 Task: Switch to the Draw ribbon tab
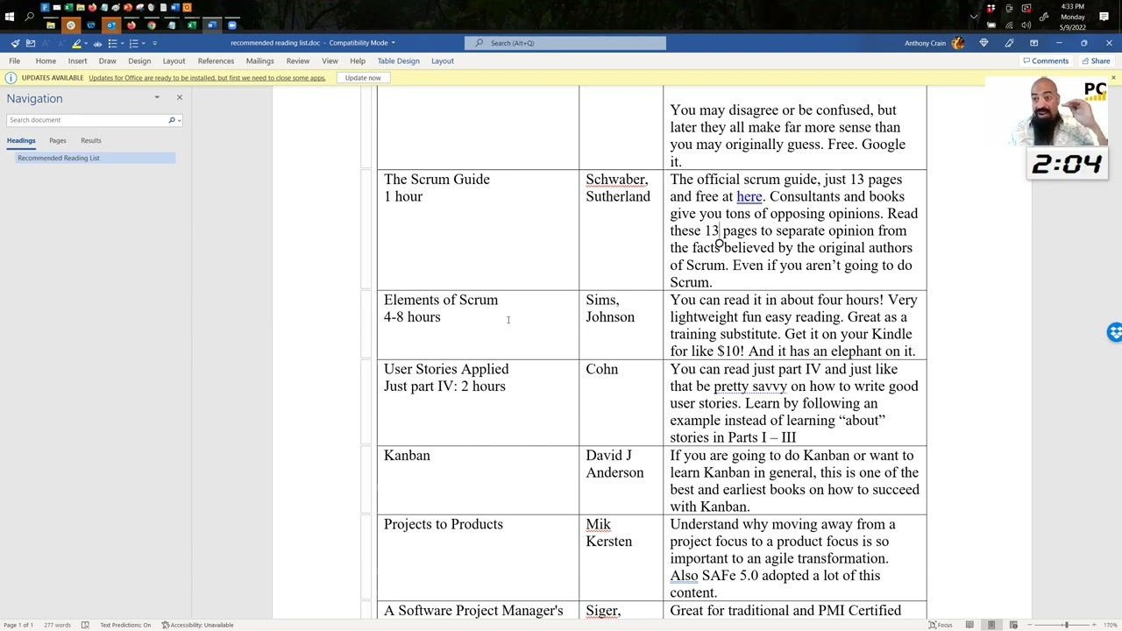tap(107, 60)
